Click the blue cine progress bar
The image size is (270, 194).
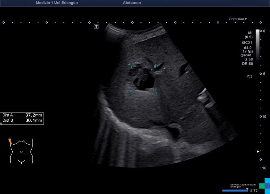[235, 190]
